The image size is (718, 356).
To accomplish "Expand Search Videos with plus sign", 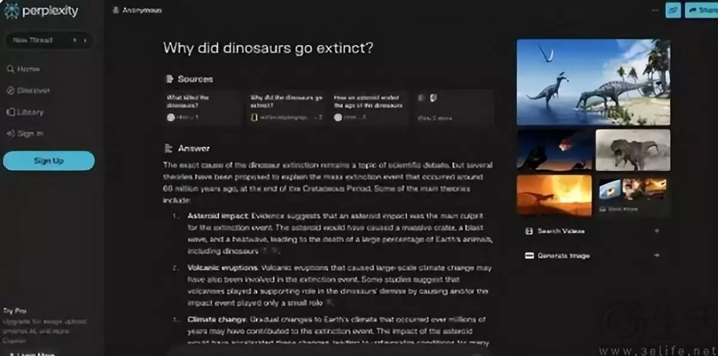I will (x=657, y=231).
